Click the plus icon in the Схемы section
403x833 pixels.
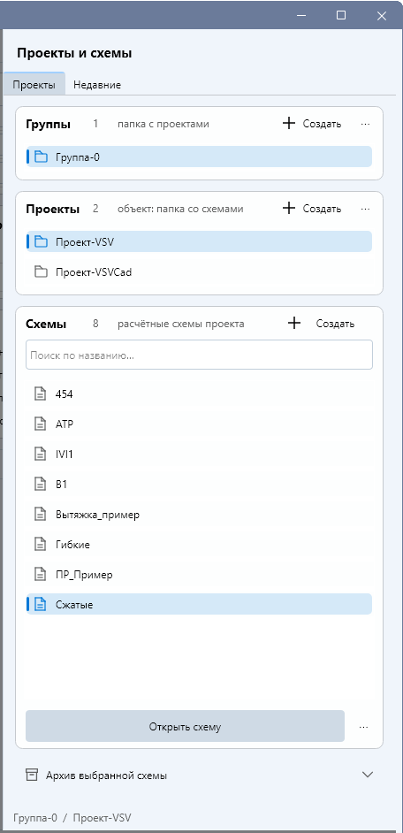tap(294, 323)
